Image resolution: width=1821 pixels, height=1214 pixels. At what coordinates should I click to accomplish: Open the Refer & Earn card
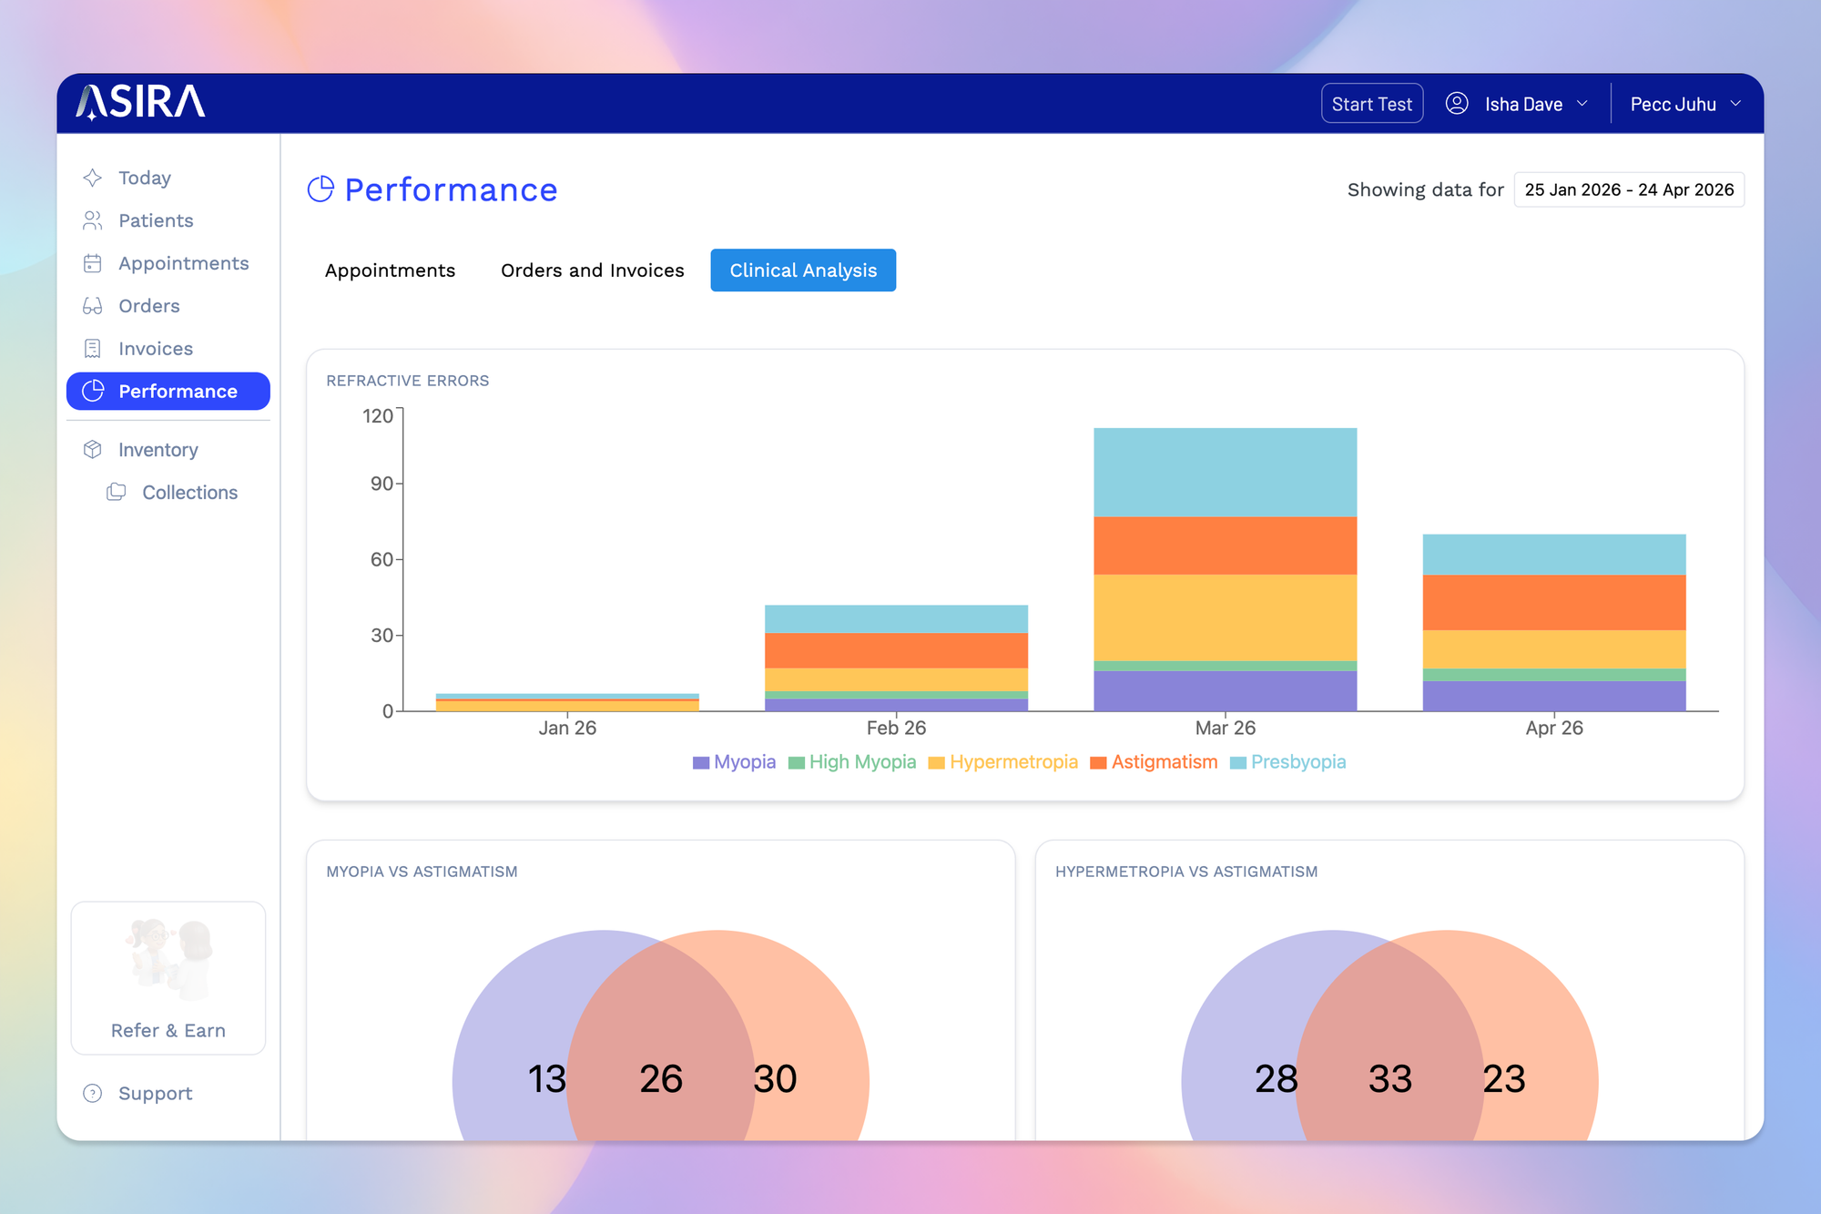(x=168, y=978)
